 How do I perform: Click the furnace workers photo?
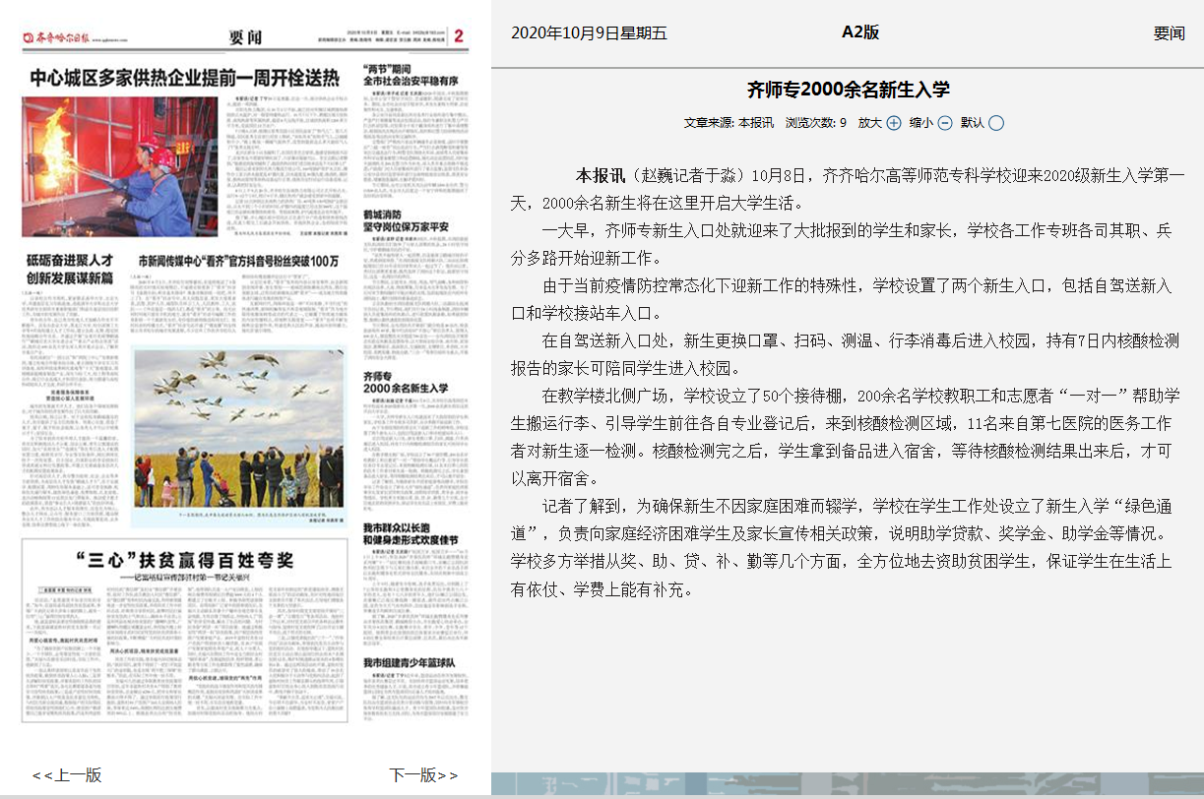tap(119, 166)
